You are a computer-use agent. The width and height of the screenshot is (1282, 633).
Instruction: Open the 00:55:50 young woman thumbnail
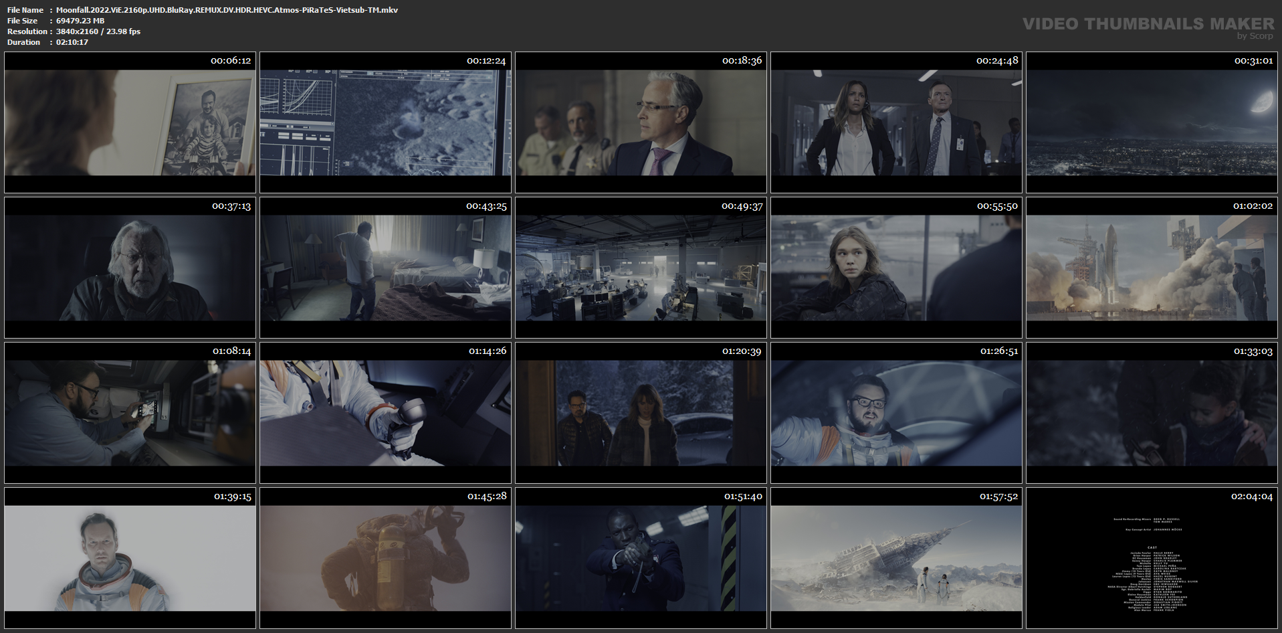(x=896, y=268)
